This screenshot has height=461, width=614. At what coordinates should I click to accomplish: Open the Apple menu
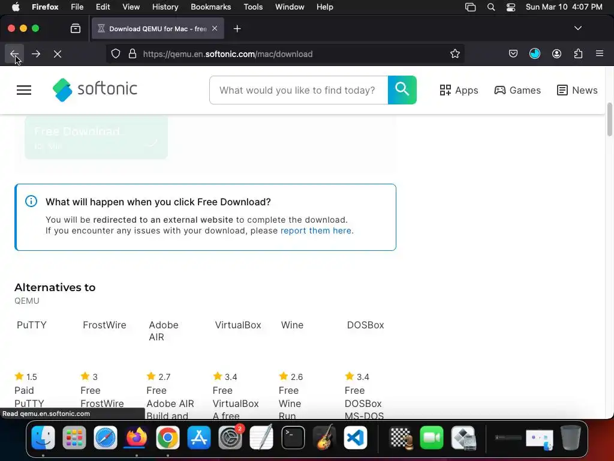coord(15,7)
